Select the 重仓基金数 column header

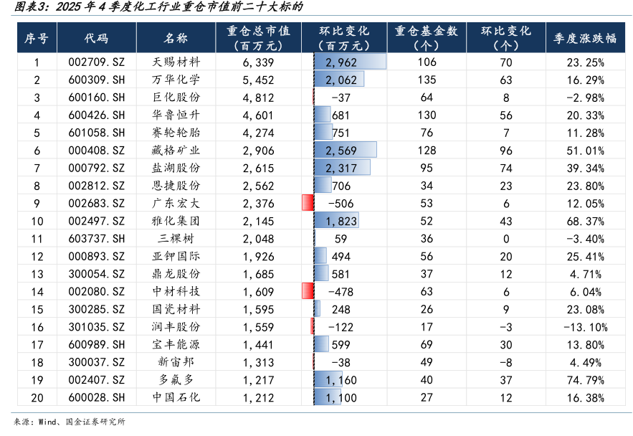coord(426,38)
